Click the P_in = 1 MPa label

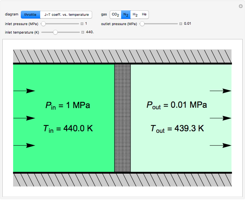pos(67,105)
